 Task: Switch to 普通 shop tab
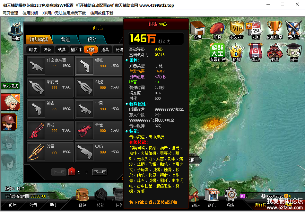[65, 39]
